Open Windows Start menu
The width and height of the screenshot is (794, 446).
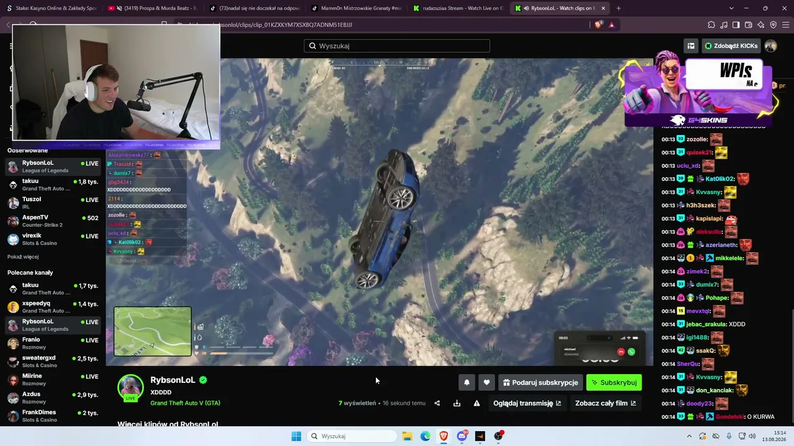click(x=297, y=436)
